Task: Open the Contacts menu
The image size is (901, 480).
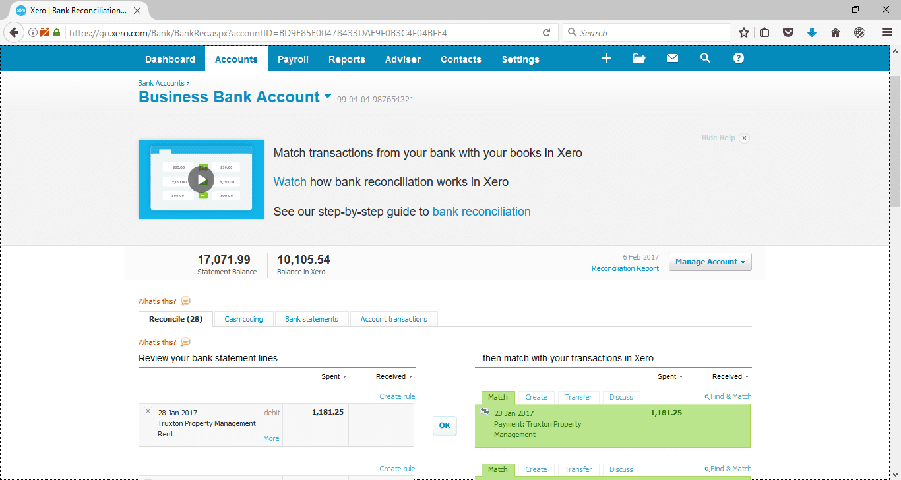Action: pos(461,59)
